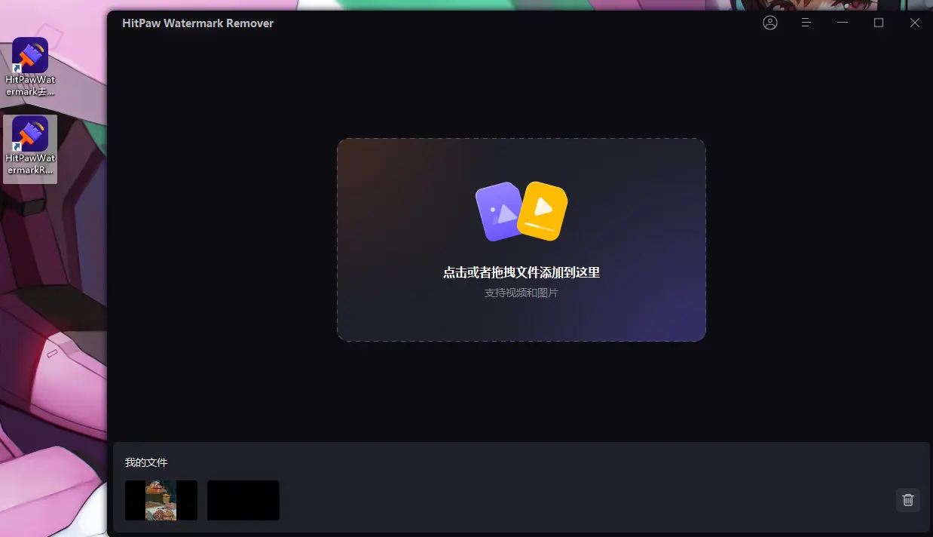Minimize the HitPaw Watermark Remover window
This screenshot has height=537, width=933.
click(843, 23)
